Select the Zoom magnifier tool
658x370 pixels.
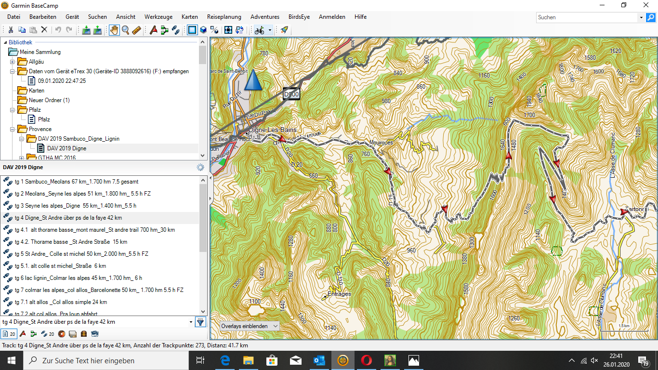pos(125,30)
